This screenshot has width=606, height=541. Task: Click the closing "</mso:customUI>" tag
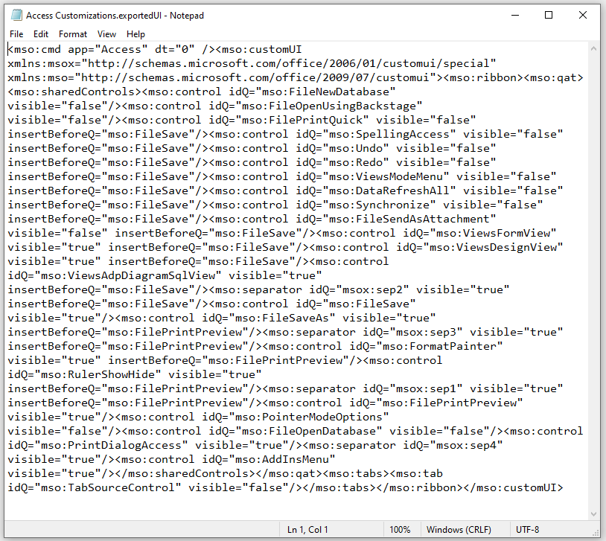coord(513,487)
